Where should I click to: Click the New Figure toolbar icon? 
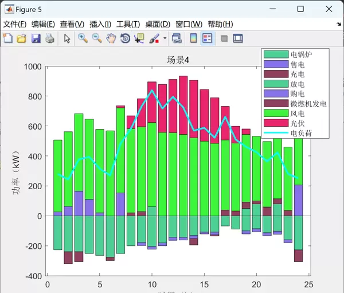tap(7, 38)
